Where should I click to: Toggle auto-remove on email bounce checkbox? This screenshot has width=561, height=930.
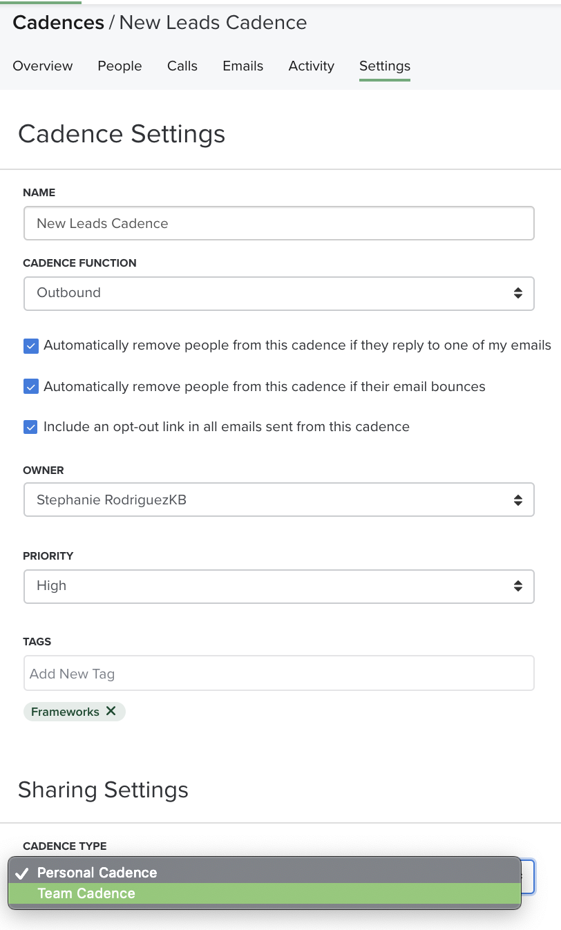pyautogui.click(x=31, y=387)
